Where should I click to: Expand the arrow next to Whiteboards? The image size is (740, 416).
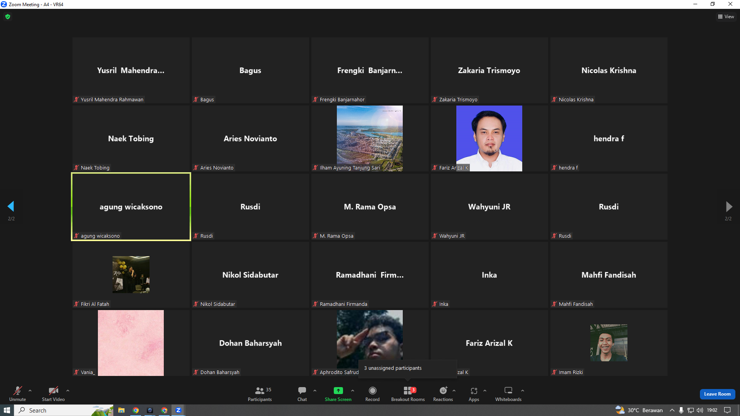(x=523, y=391)
